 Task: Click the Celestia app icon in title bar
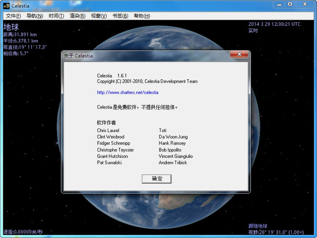(5, 5)
